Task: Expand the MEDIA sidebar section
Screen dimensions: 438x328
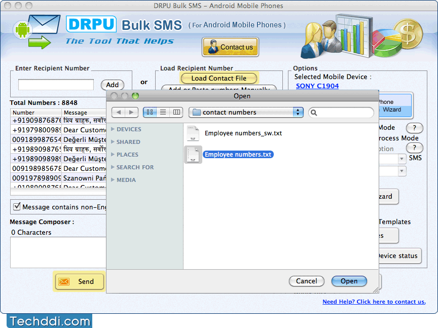Action: tap(113, 179)
